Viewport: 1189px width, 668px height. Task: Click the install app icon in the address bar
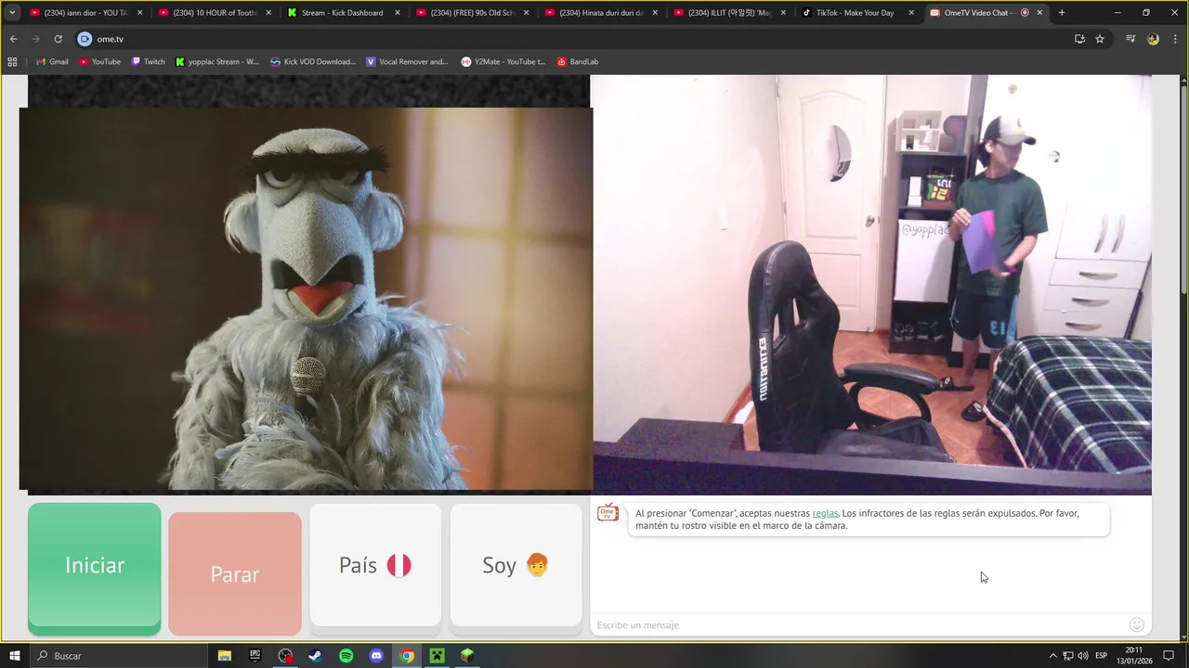coord(1079,39)
